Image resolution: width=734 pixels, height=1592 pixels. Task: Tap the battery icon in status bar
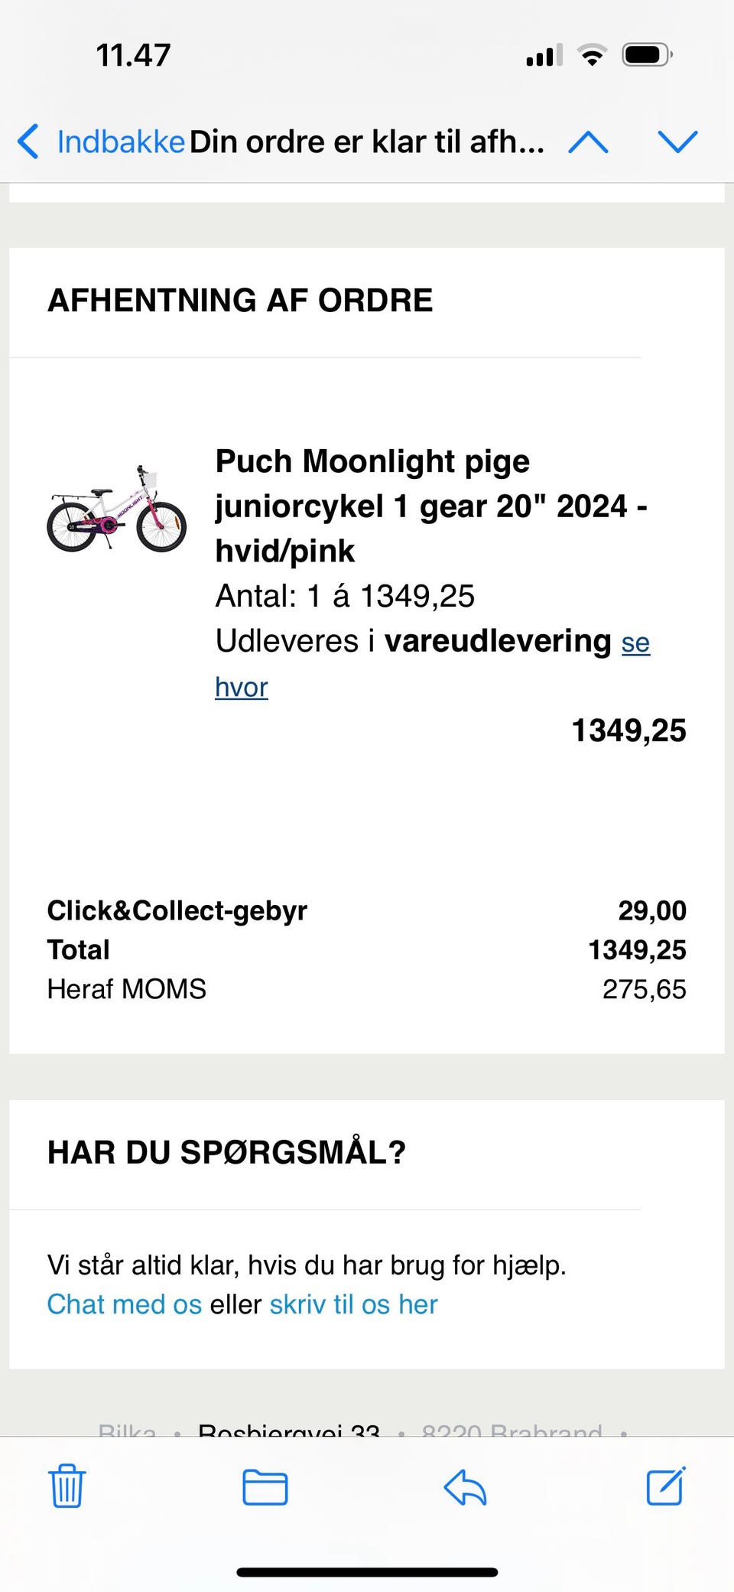[647, 55]
